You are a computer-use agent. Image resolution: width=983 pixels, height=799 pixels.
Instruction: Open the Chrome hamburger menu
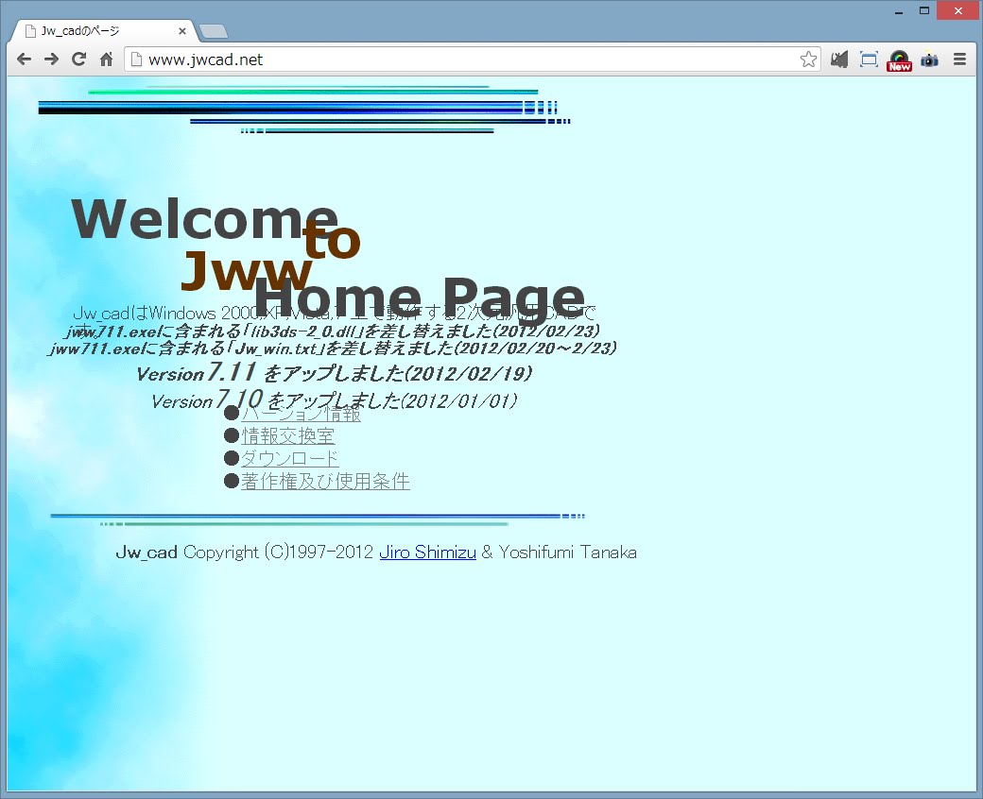click(959, 59)
